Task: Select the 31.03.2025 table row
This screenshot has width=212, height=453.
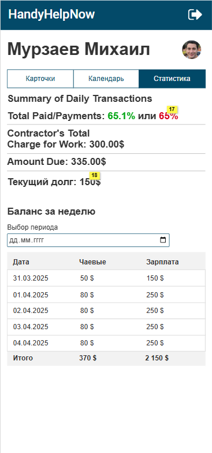Action: click(x=106, y=278)
